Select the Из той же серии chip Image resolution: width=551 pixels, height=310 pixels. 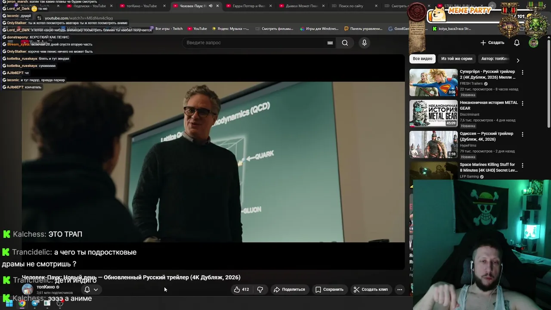coord(457,59)
